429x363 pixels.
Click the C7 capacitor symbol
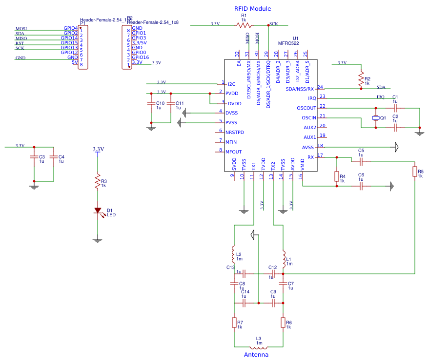(283, 284)
